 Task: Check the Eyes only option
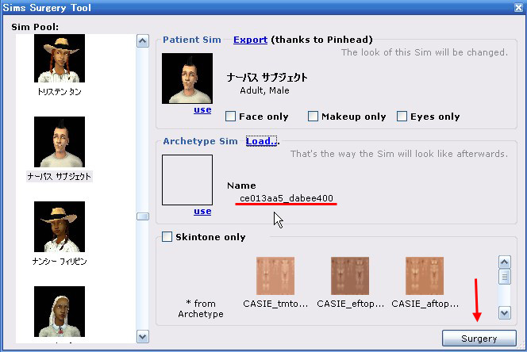point(402,117)
